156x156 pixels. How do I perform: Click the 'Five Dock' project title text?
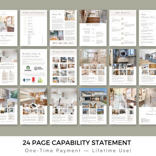pyautogui.click(x=26, y=115)
